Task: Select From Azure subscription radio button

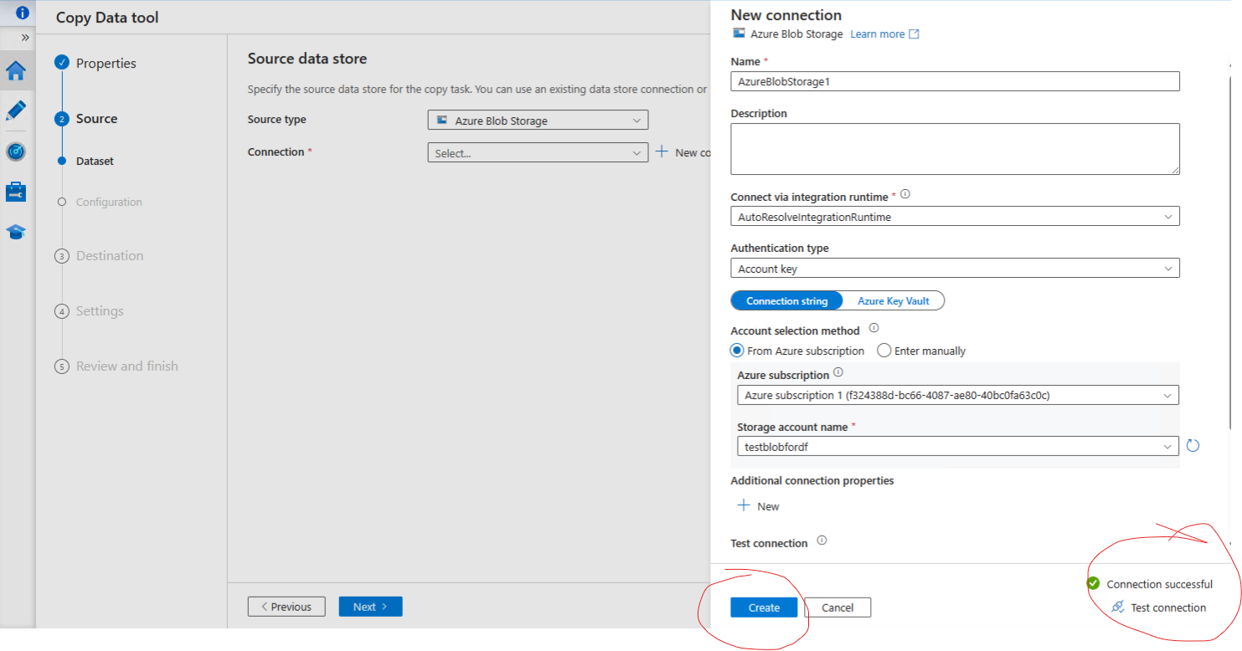Action: 737,351
